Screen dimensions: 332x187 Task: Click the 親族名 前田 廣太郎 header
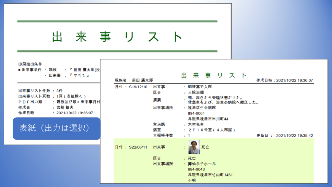(x=134, y=80)
